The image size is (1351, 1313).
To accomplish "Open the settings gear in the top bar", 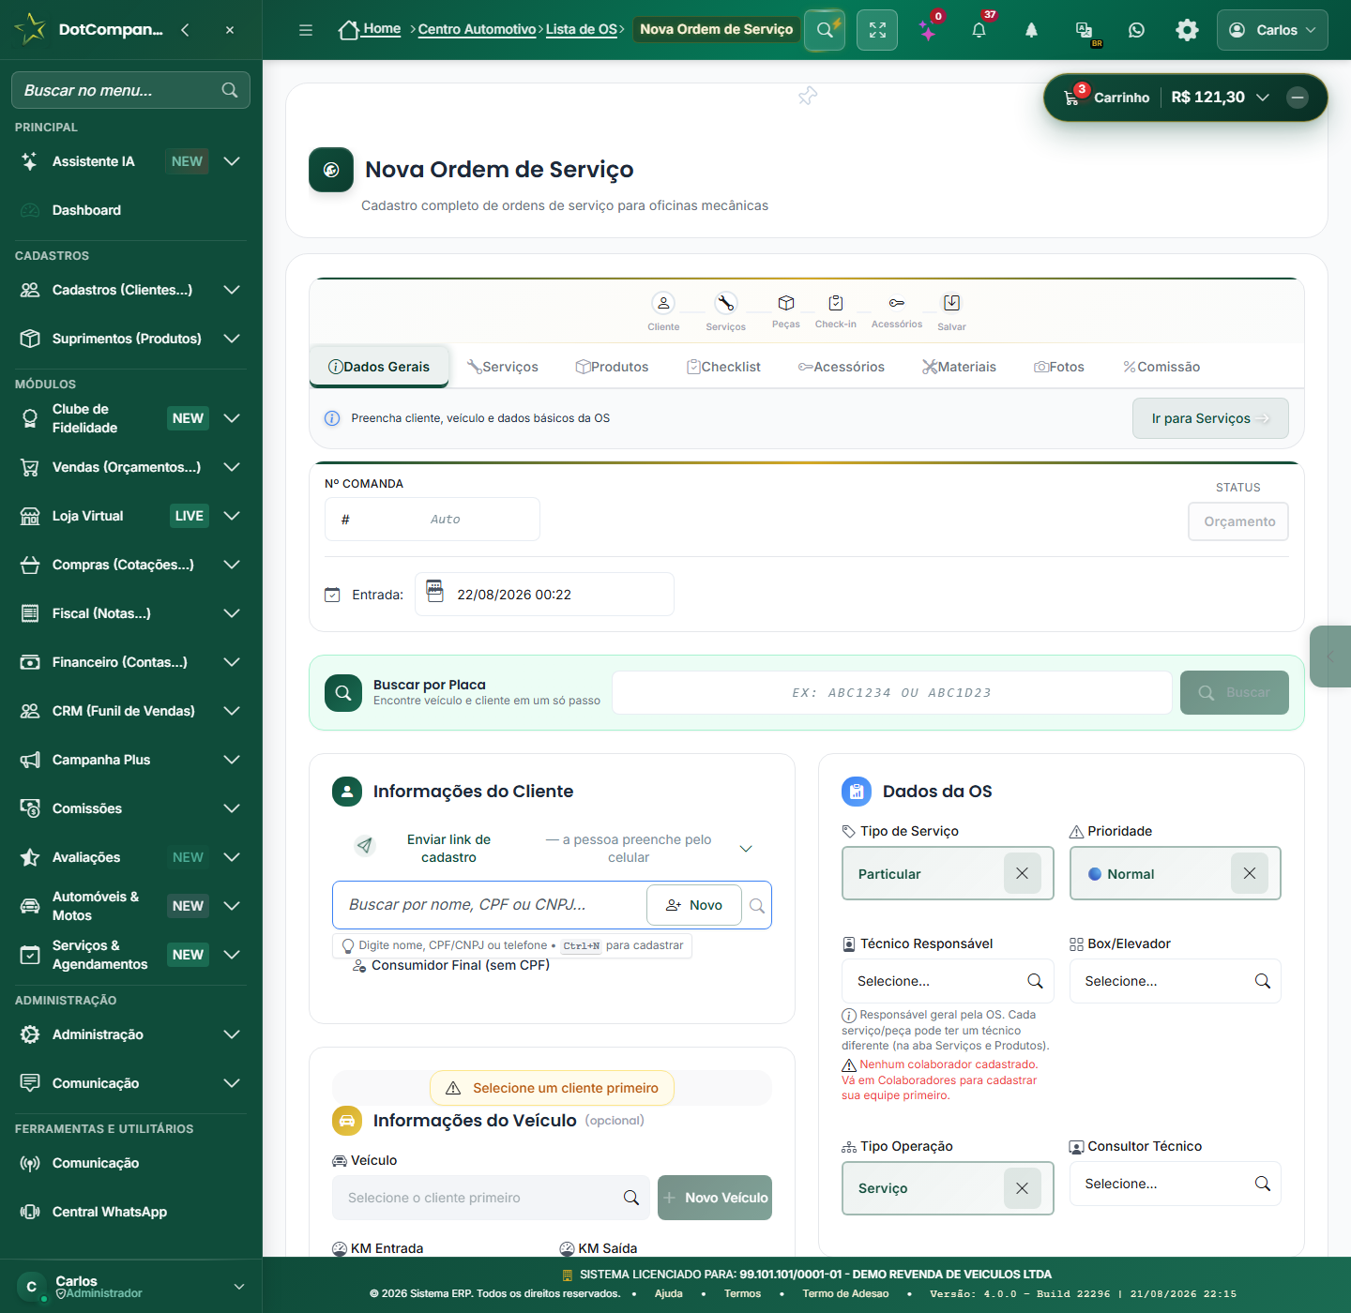I will coord(1187,30).
